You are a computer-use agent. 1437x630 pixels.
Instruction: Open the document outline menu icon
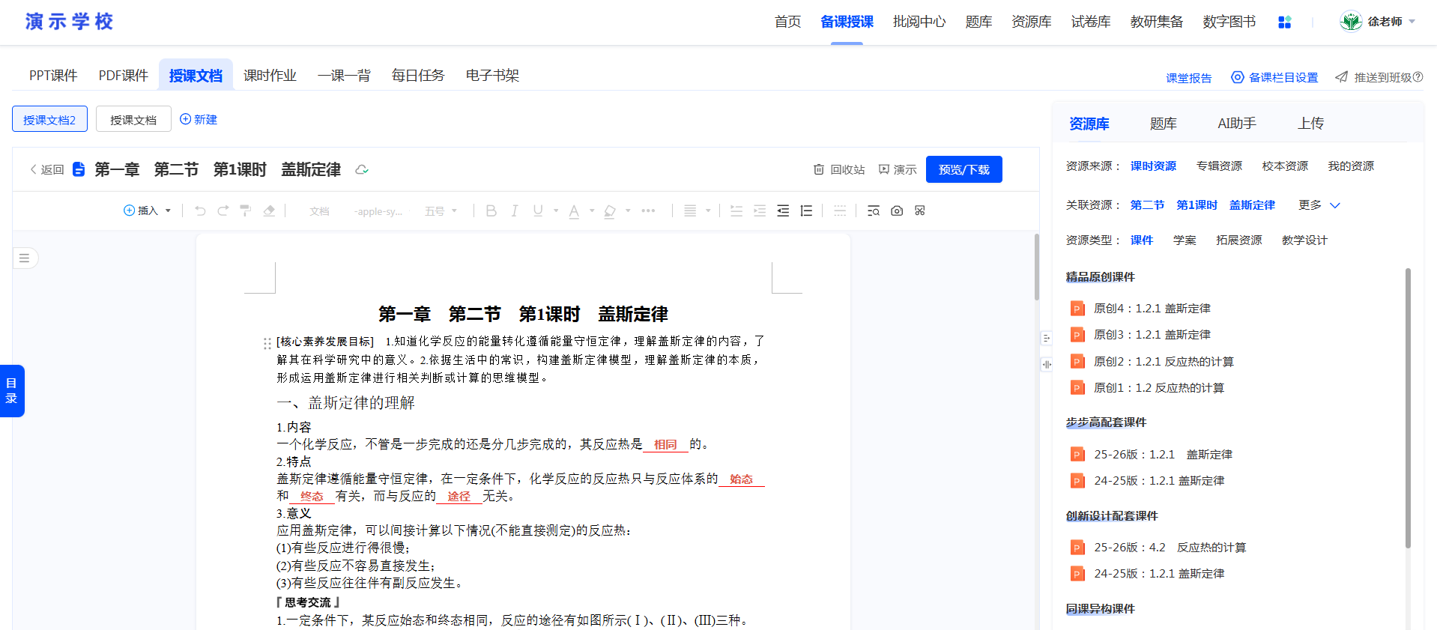[x=24, y=258]
